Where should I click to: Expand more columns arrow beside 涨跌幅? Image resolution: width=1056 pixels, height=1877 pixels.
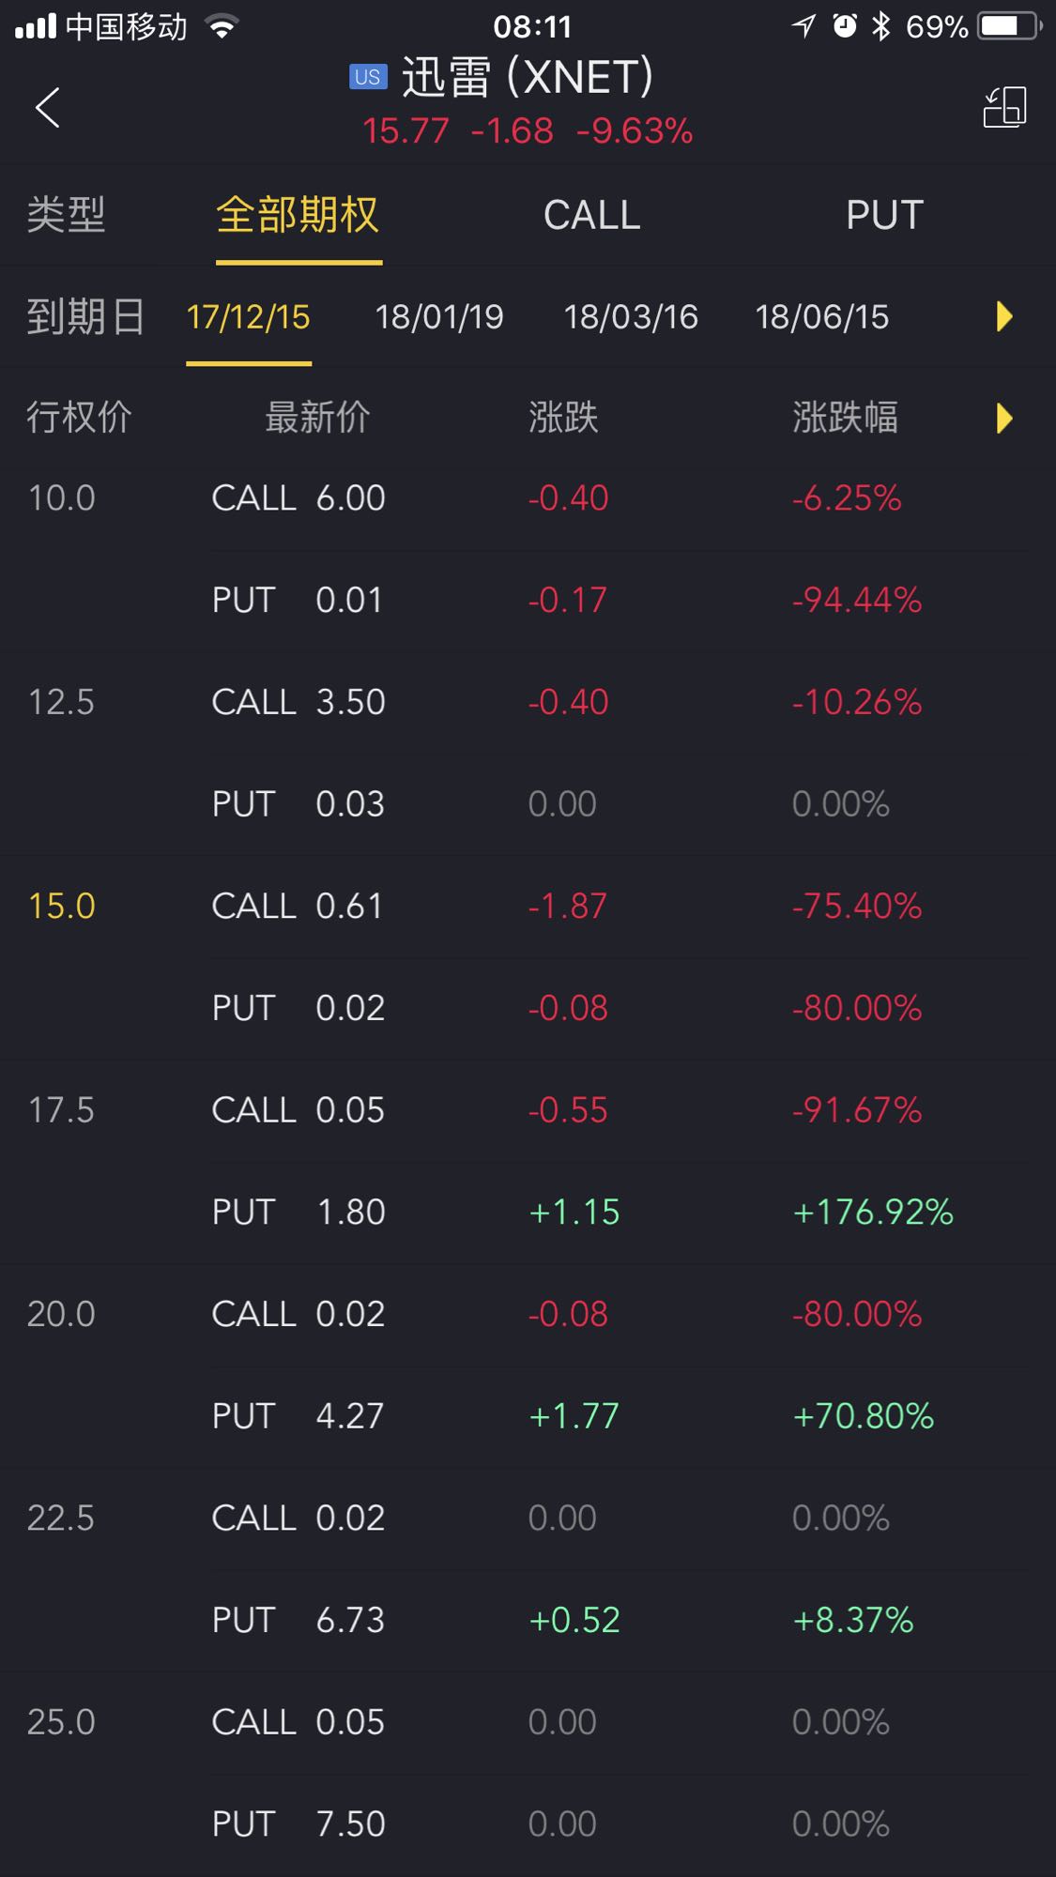coord(1003,418)
